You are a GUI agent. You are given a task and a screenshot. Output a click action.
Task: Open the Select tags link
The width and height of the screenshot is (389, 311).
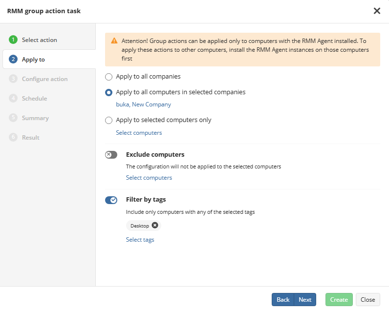coord(140,240)
